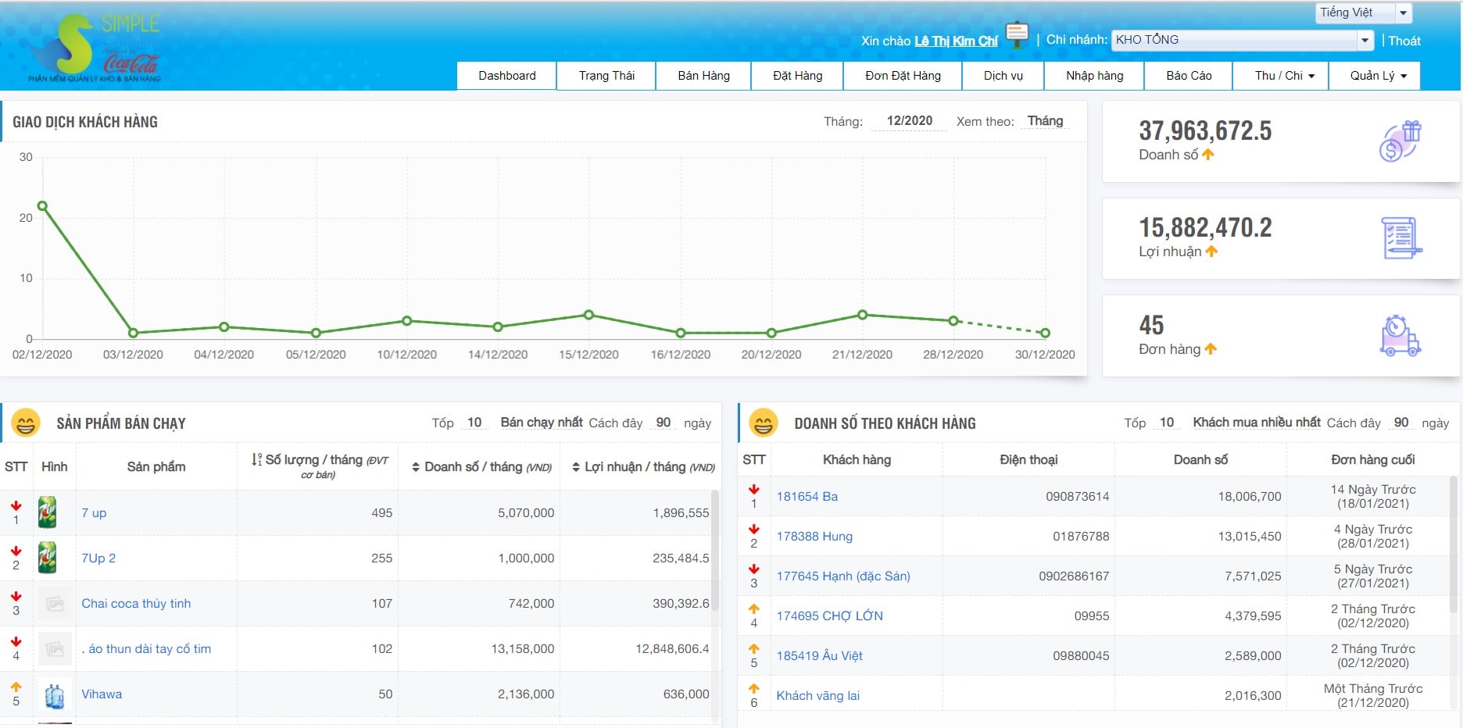Change the Bán chạy nhất selector
Image resolution: width=1463 pixels, height=728 pixels.
[542, 423]
